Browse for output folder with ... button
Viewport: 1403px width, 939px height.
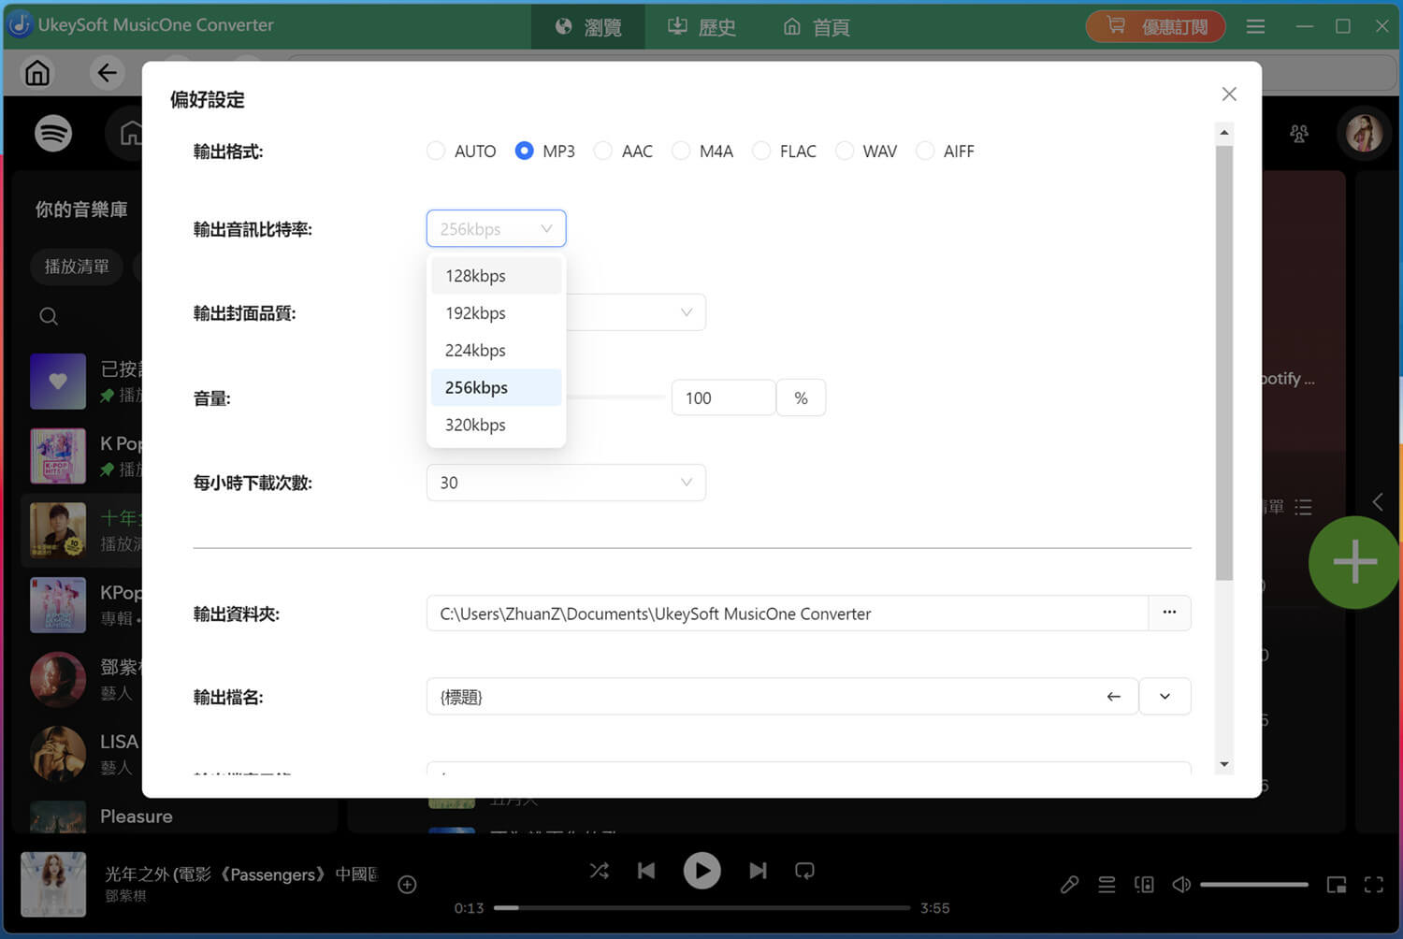1169,613
